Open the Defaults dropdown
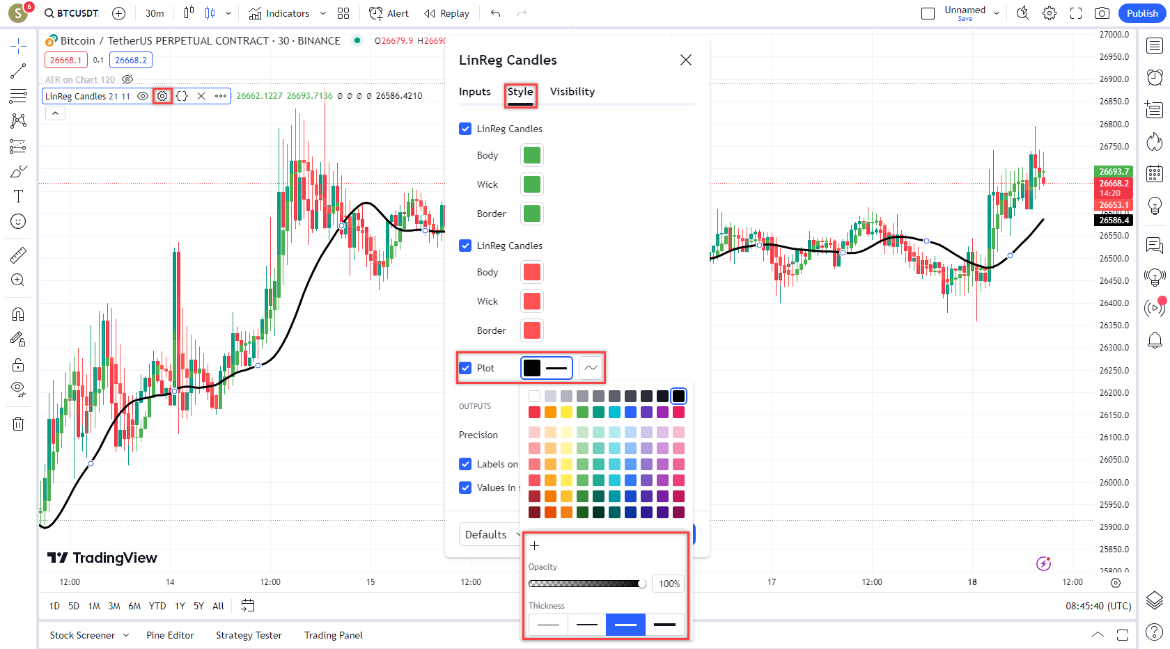1170x649 pixels. [x=490, y=534]
